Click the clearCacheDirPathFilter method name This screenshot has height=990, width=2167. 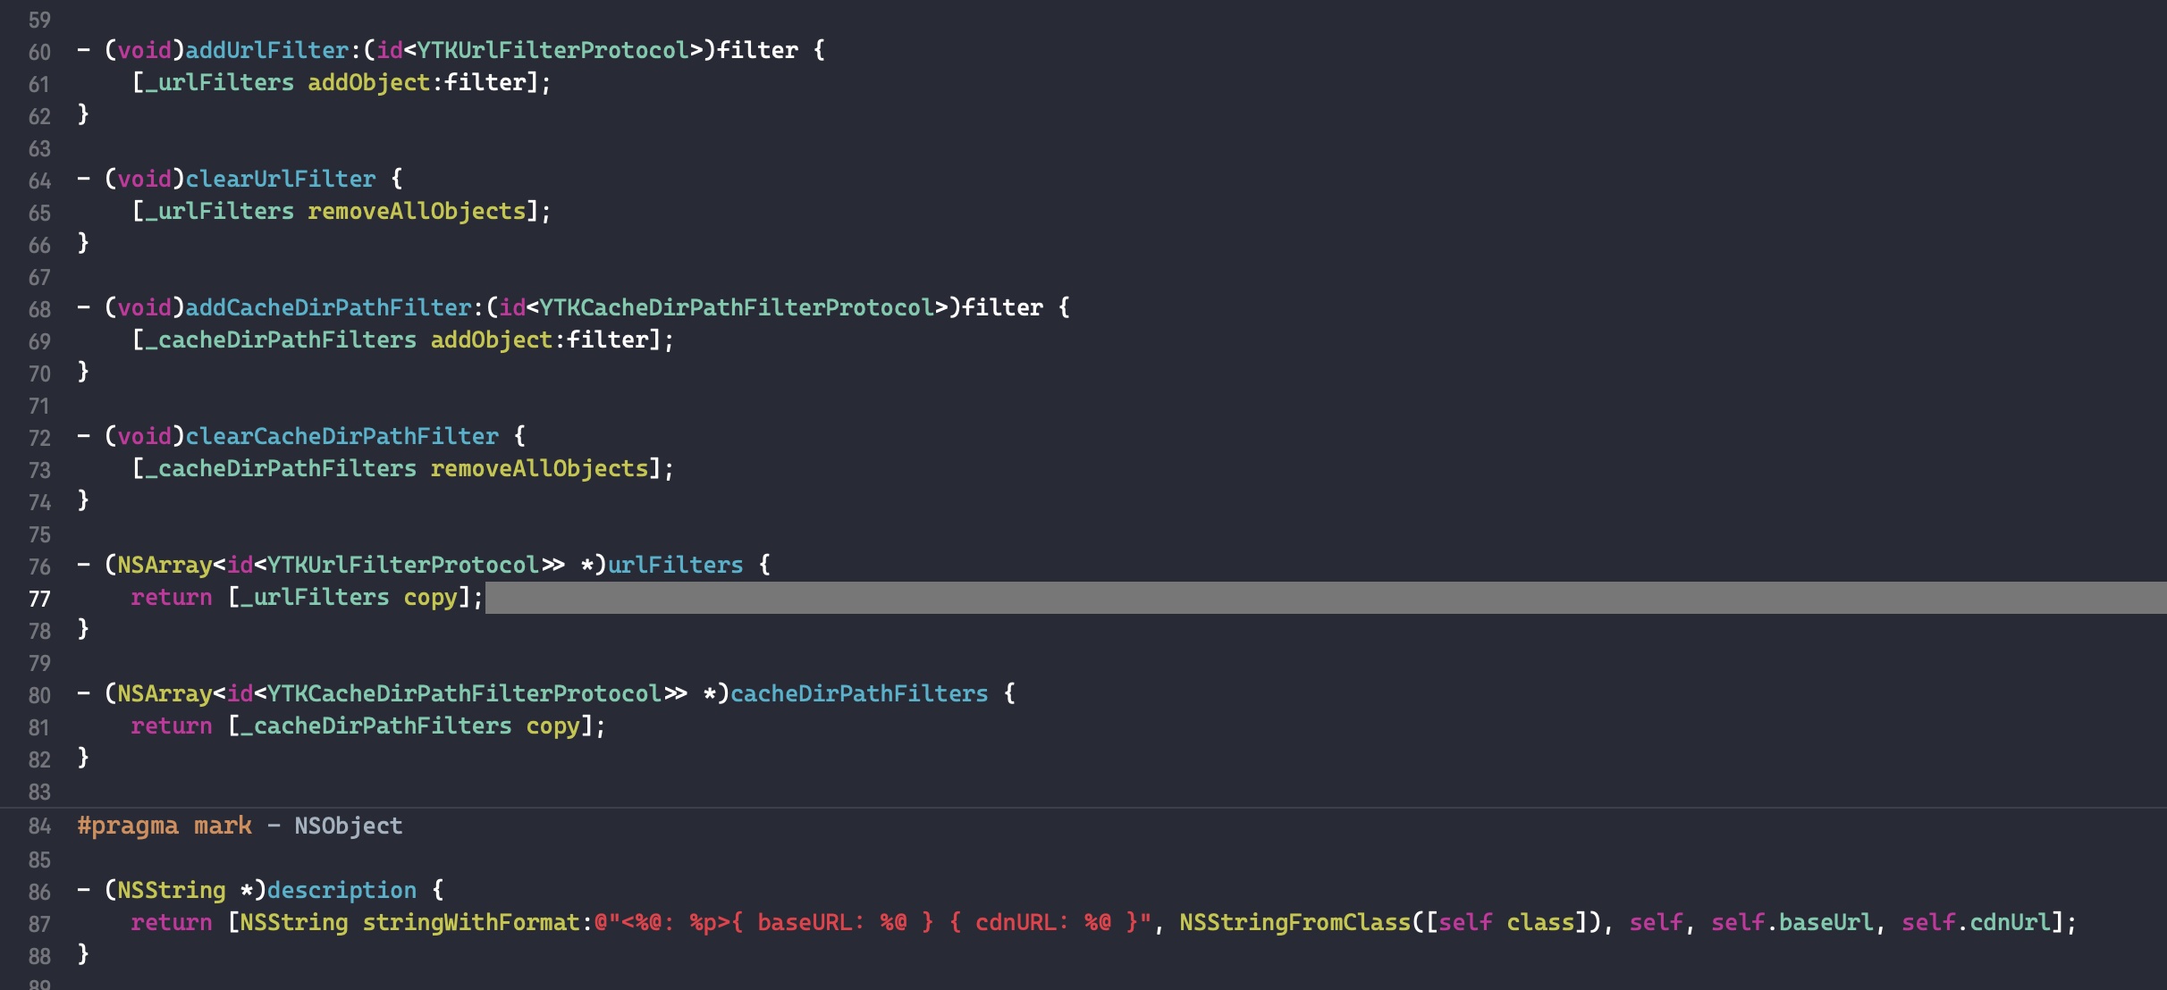(341, 436)
